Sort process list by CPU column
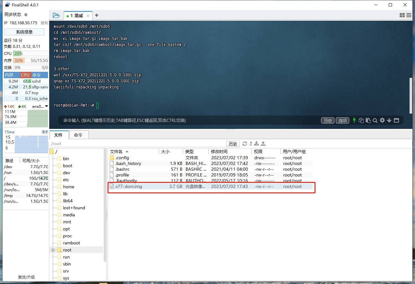The image size is (415, 284). pyautogui.click(x=25, y=75)
